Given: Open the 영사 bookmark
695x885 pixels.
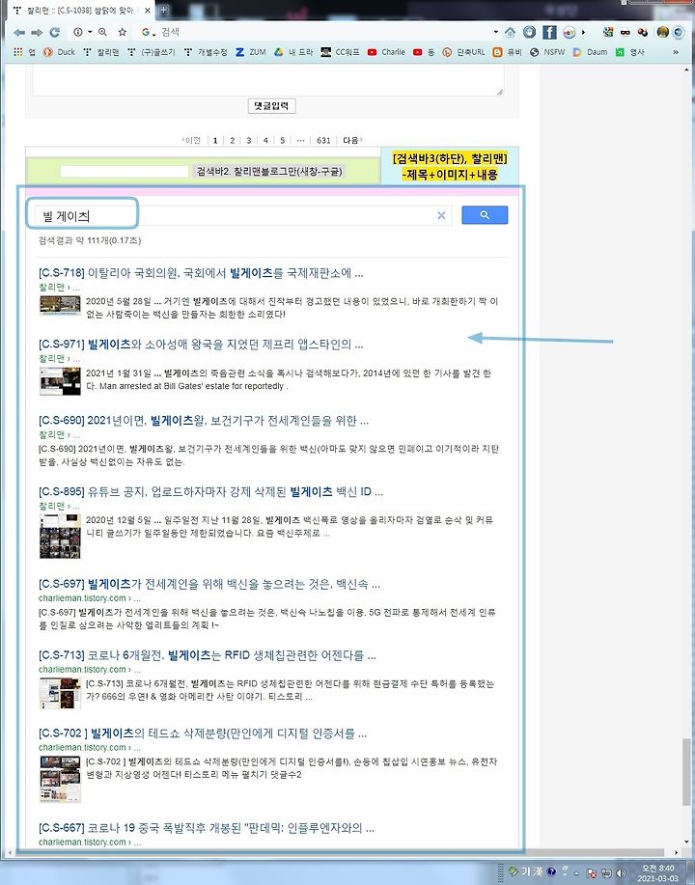Looking at the screenshot, I should [x=629, y=52].
